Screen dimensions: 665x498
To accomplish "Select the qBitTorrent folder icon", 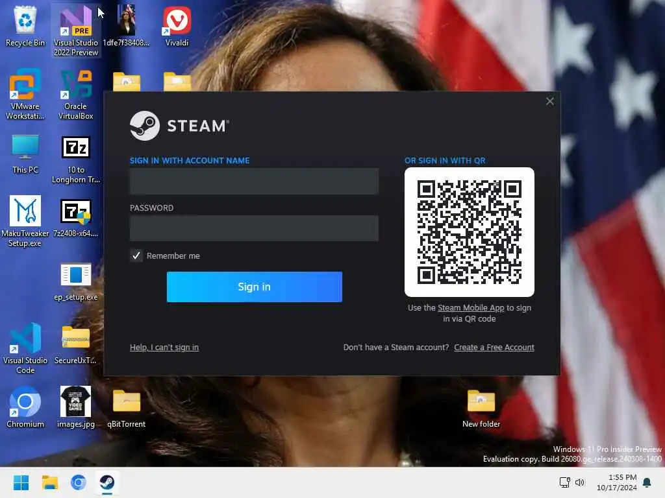I will (127, 407).
